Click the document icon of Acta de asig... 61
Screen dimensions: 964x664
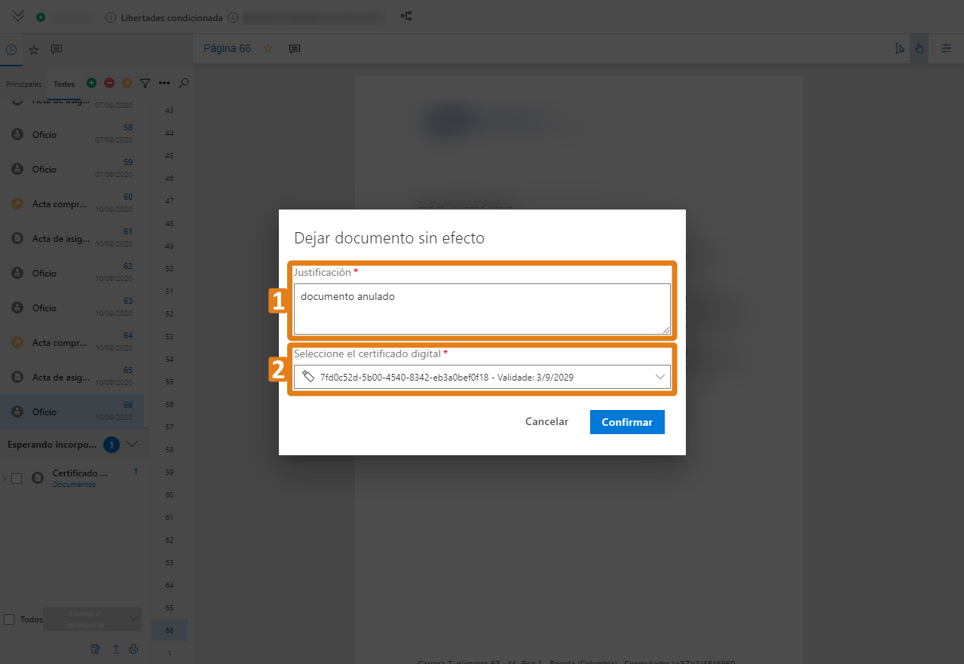(x=17, y=238)
